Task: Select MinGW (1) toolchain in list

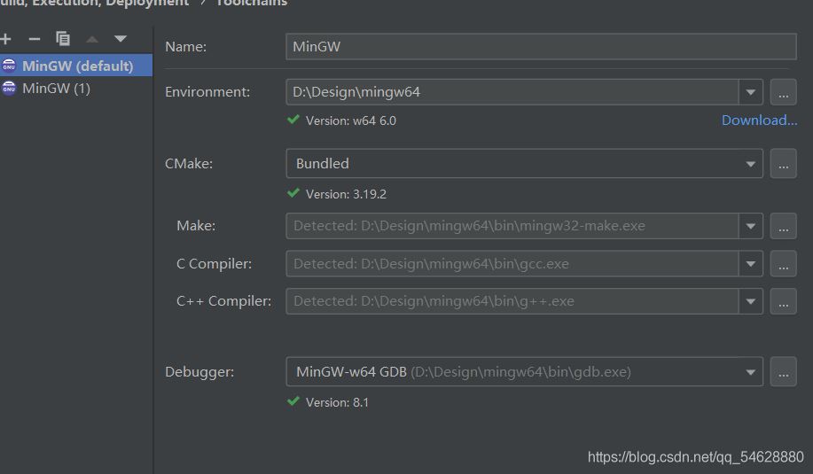Action: [x=56, y=88]
